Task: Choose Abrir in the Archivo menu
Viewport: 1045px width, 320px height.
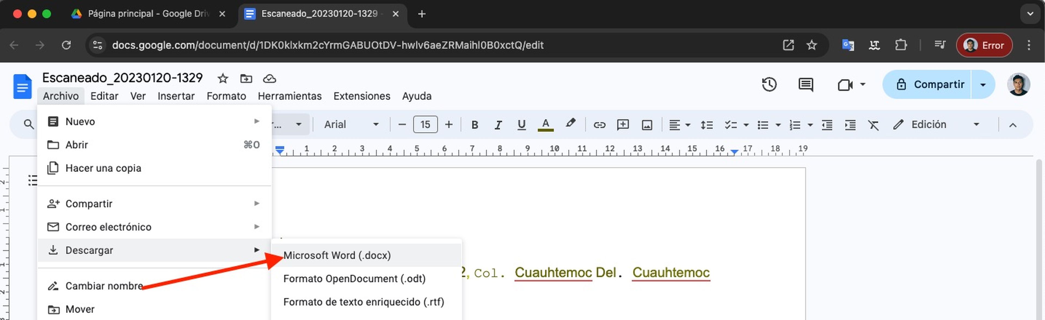Action: tap(154, 145)
